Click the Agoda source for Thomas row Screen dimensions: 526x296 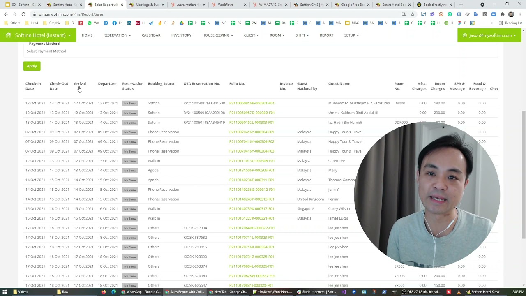pos(153,180)
